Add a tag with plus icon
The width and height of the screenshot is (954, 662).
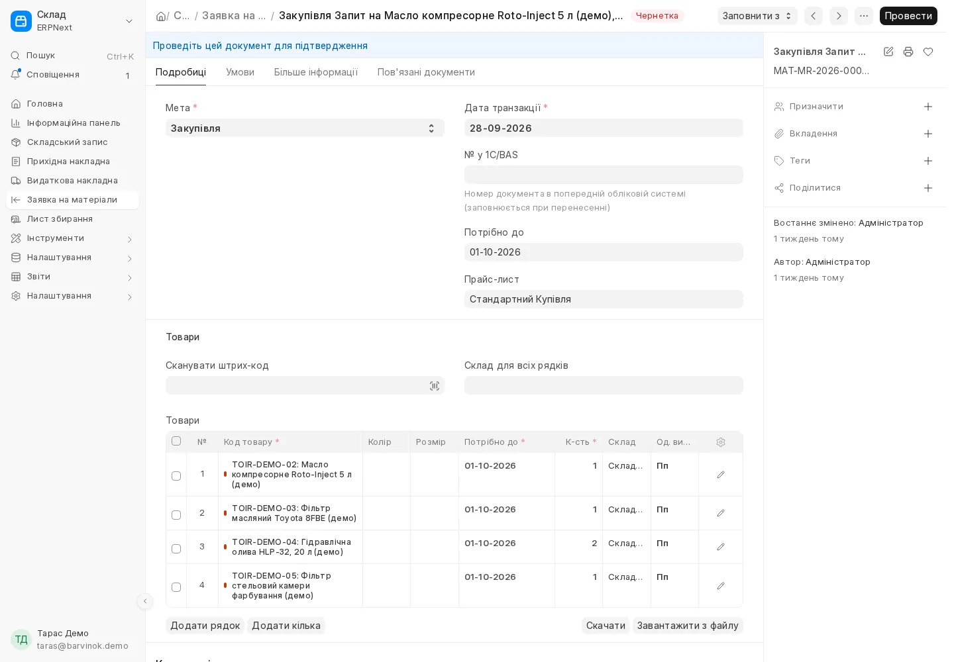point(928,161)
